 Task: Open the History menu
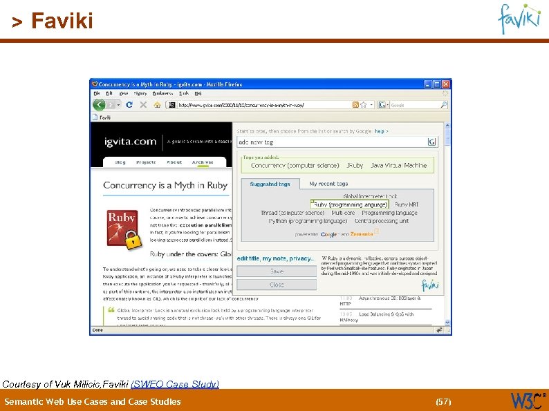tap(140, 93)
